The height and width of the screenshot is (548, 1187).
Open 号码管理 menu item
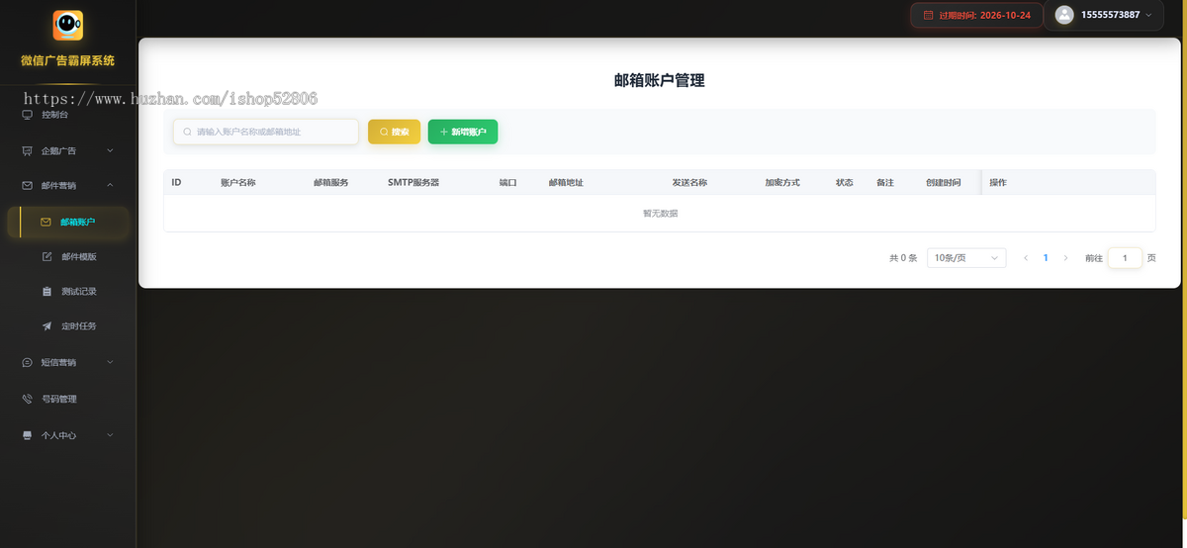pyautogui.click(x=68, y=399)
